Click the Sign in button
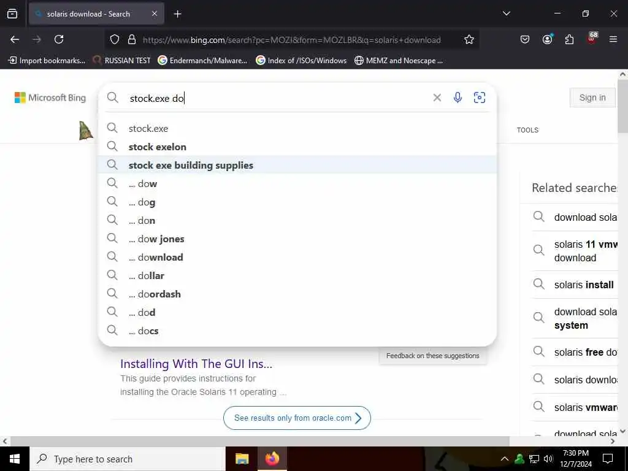The image size is (628, 471). (592, 98)
